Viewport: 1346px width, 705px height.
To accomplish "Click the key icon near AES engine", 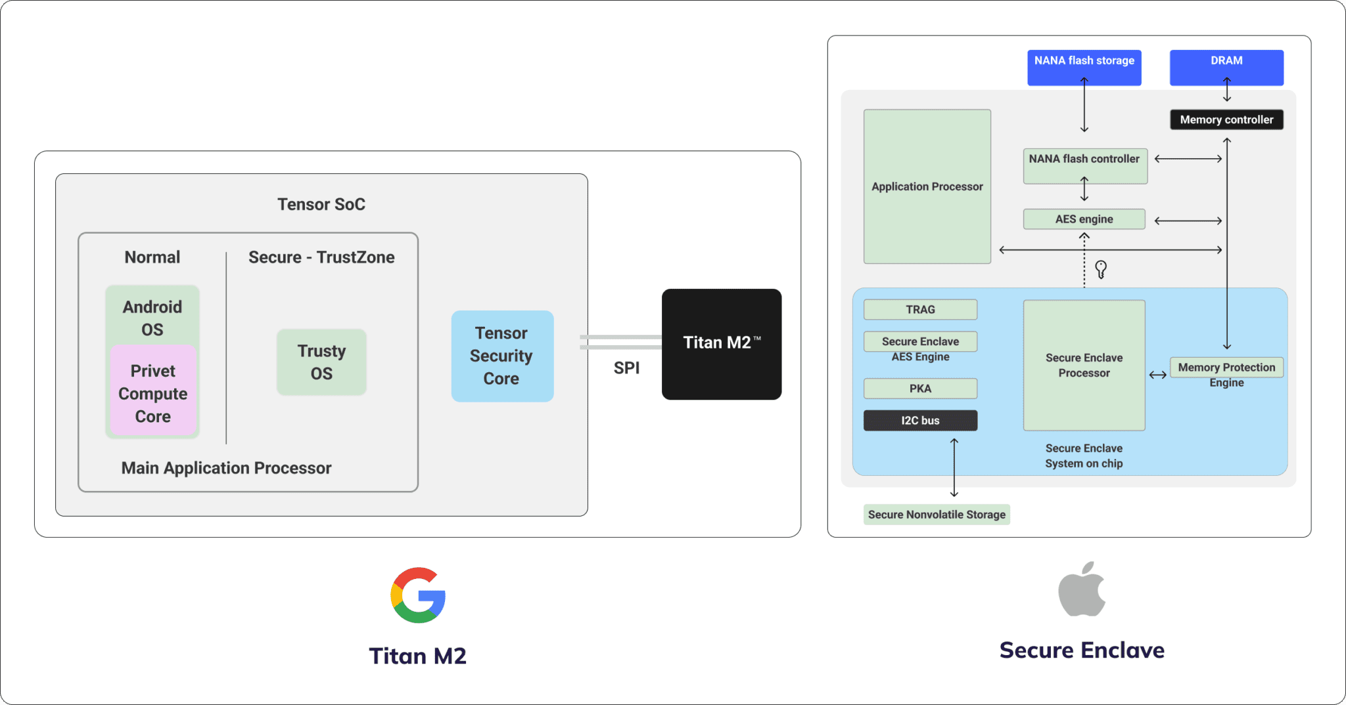I will tap(1101, 269).
